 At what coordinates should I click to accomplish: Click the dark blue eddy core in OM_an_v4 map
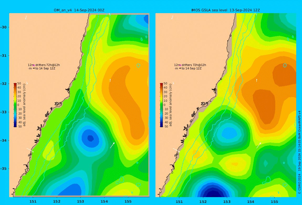coord(91,138)
